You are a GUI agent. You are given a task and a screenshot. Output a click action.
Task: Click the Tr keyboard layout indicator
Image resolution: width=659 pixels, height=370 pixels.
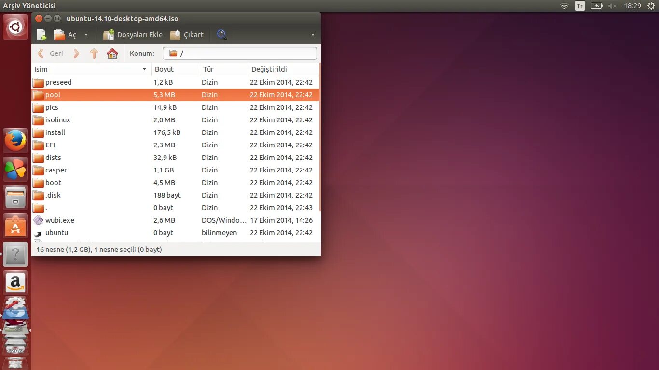click(x=579, y=6)
